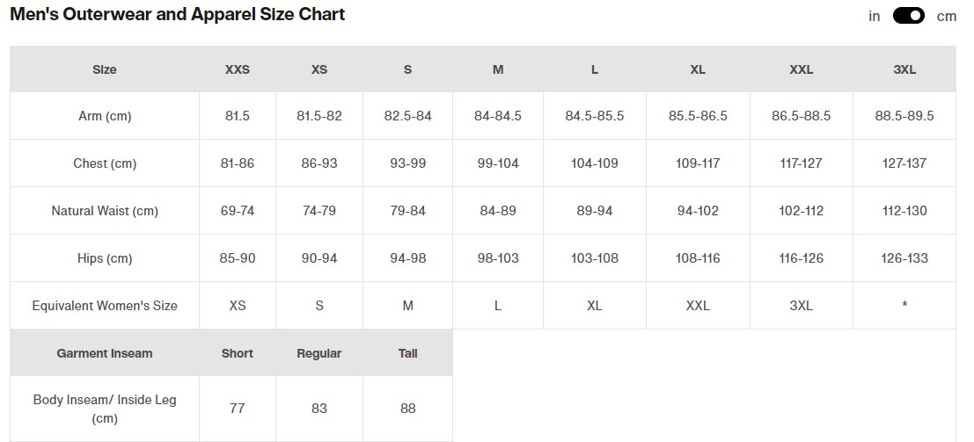Select the Chest (cm) row label
The width and height of the screenshot is (974, 442).
(105, 163)
